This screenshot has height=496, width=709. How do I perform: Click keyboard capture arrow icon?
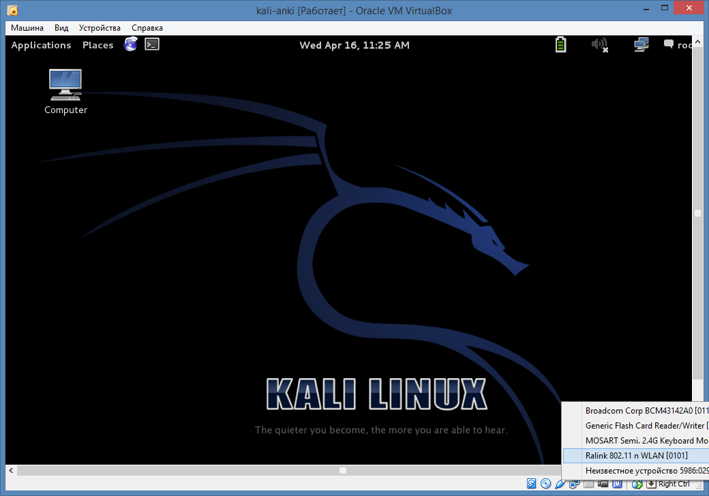(x=651, y=484)
